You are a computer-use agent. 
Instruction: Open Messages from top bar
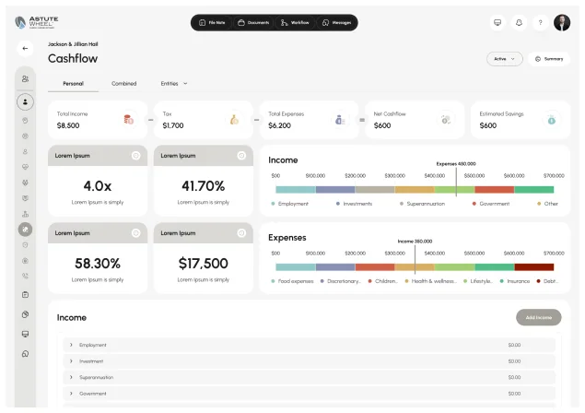point(336,23)
